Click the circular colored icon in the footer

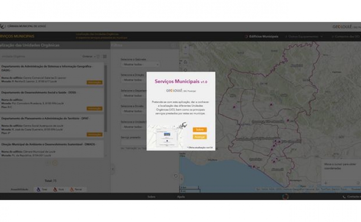coord(285,196)
